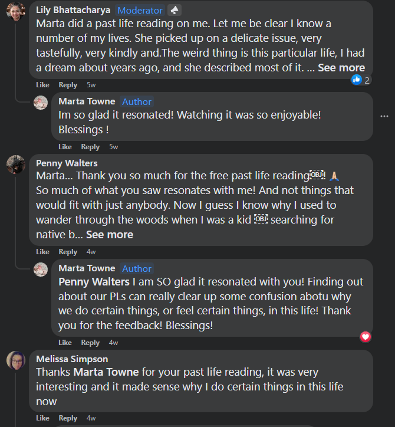Open Penny Walters' profile avatar
This screenshot has width=395, height=427.
pos(15,165)
